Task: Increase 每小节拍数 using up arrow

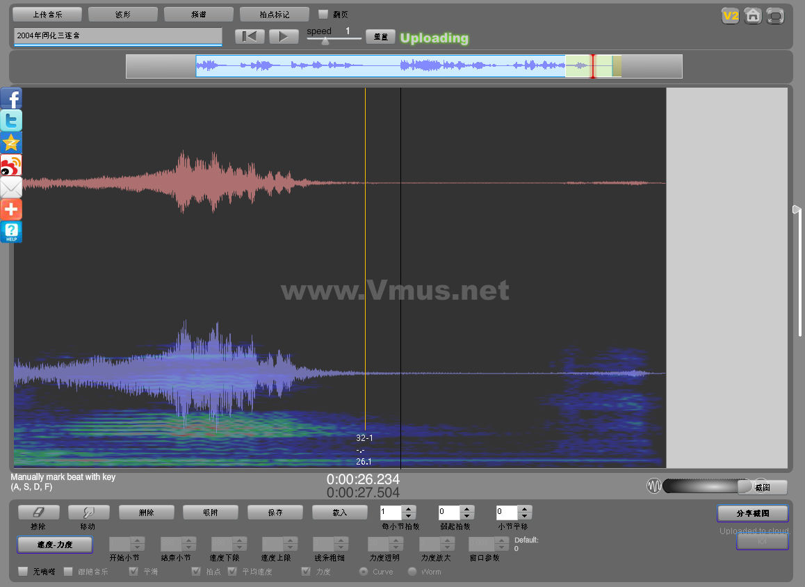Action: click(409, 509)
